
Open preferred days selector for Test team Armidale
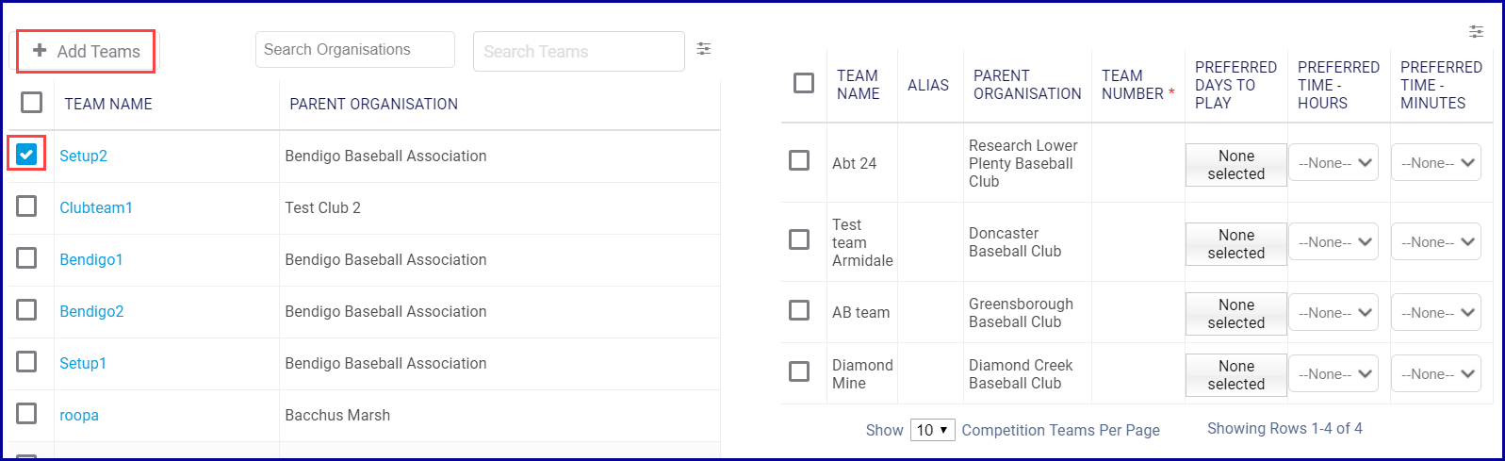(x=1235, y=244)
